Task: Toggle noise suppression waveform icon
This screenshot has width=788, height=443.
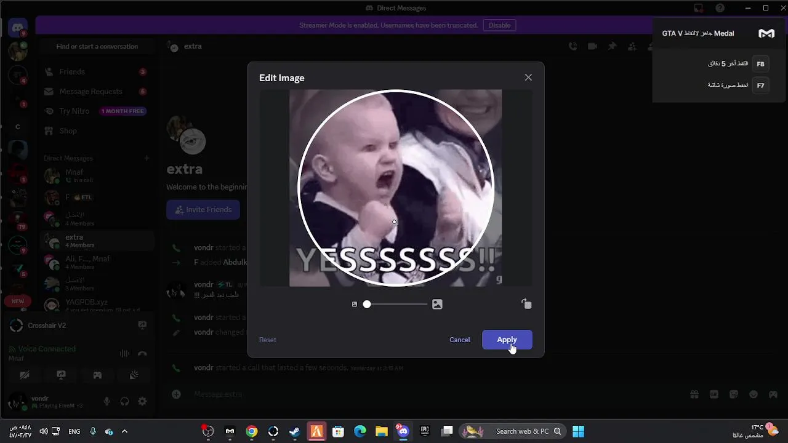Action: pos(124,353)
